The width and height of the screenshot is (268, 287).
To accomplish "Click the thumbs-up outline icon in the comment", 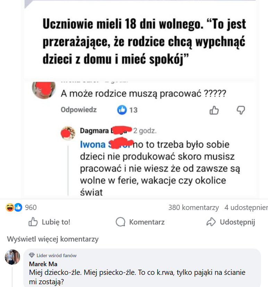I will (x=214, y=110).
